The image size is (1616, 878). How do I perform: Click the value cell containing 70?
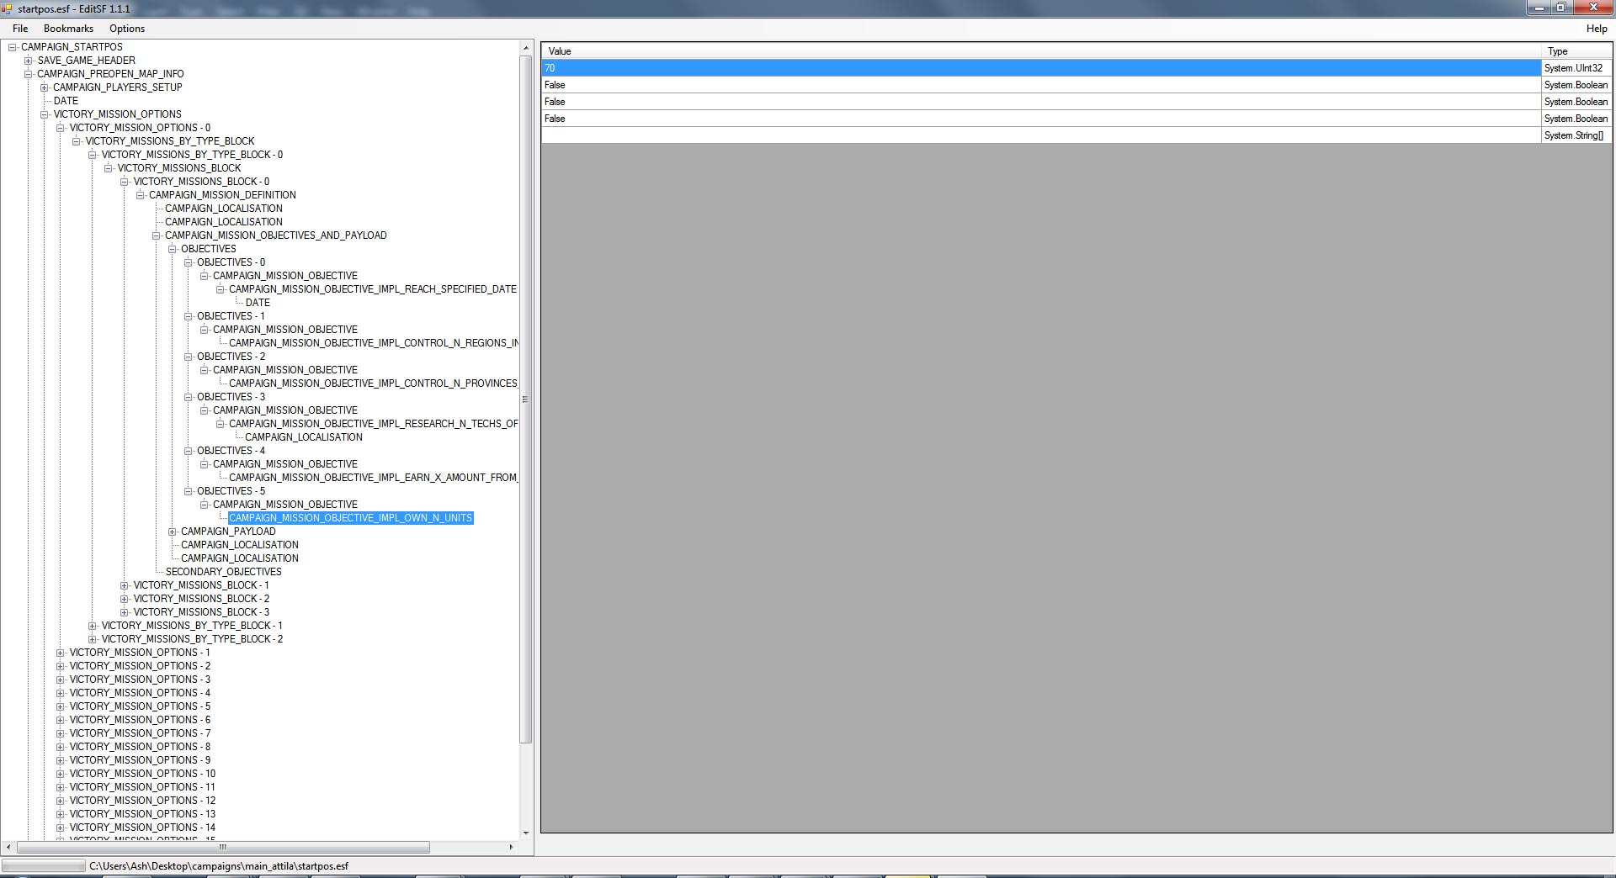[x=1040, y=68]
